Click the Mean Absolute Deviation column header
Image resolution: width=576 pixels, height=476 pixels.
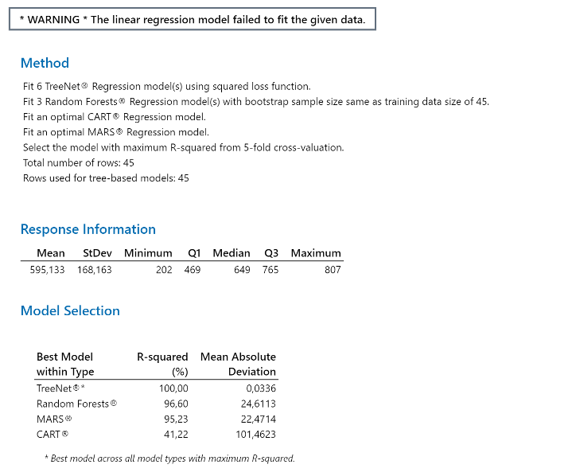[238, 364]
